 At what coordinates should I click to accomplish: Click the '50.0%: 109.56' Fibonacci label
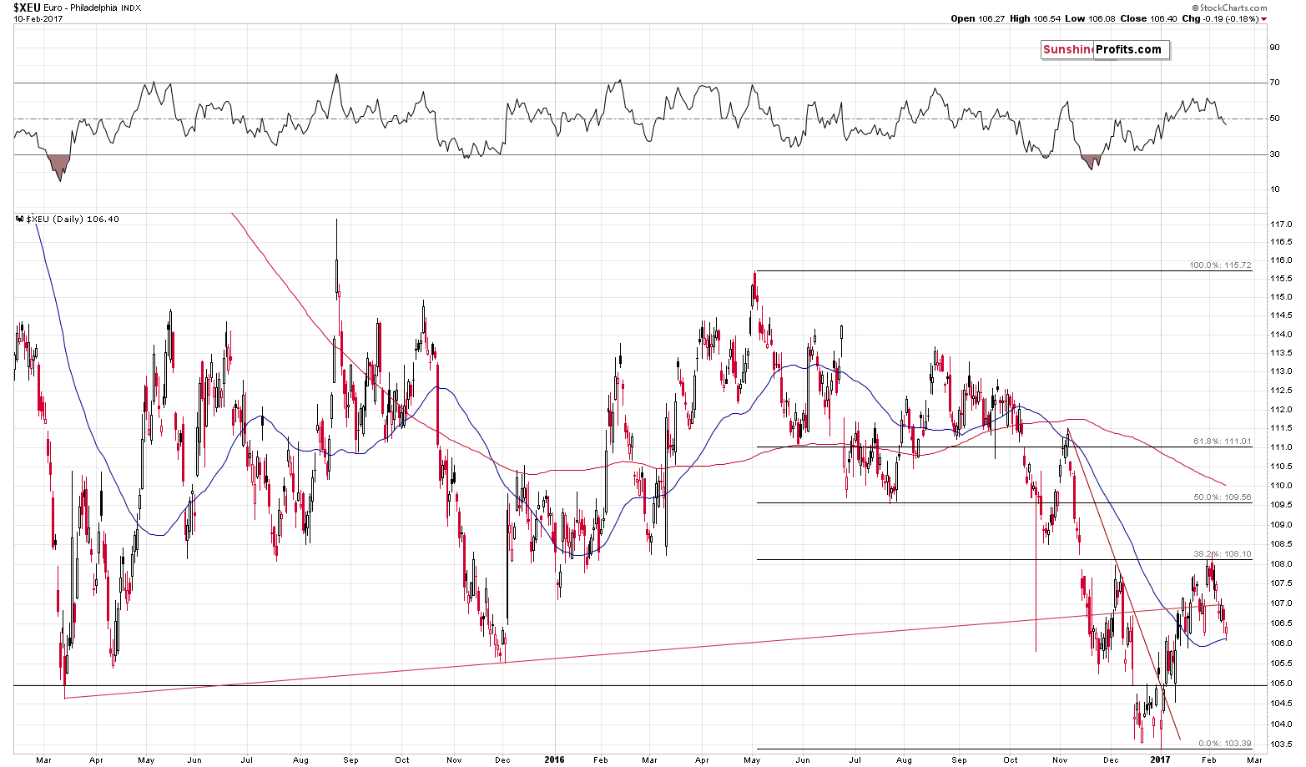pos(1223,497)
